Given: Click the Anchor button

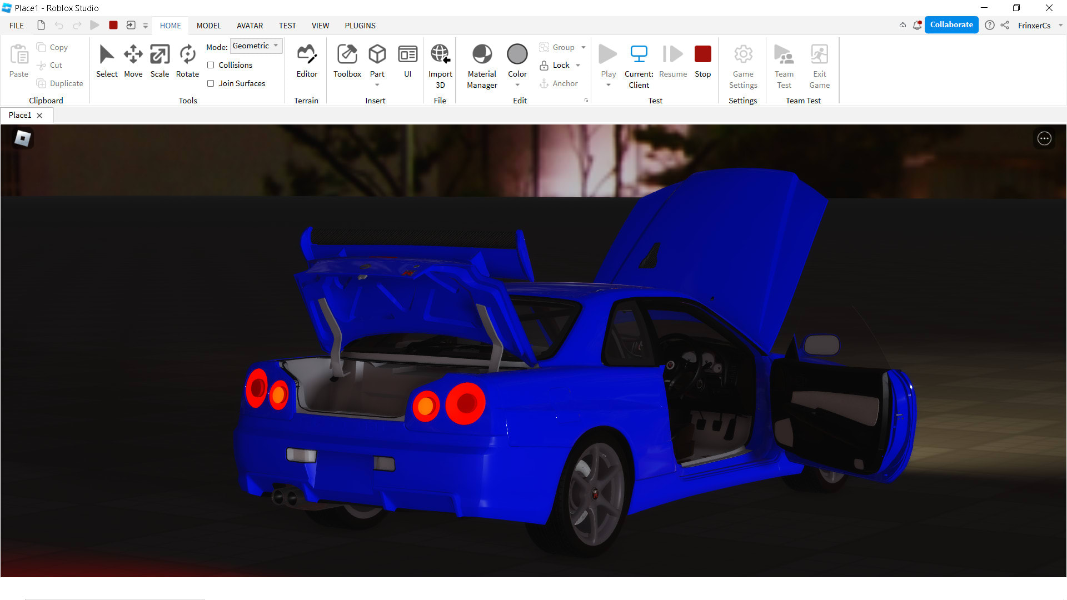Looking at the screenshot, I should click(559, 83).
